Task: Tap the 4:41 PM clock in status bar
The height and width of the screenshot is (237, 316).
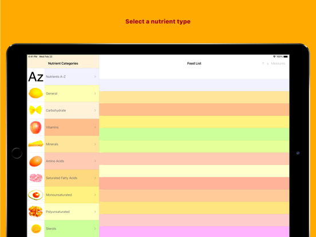Action: pos(33,57)
